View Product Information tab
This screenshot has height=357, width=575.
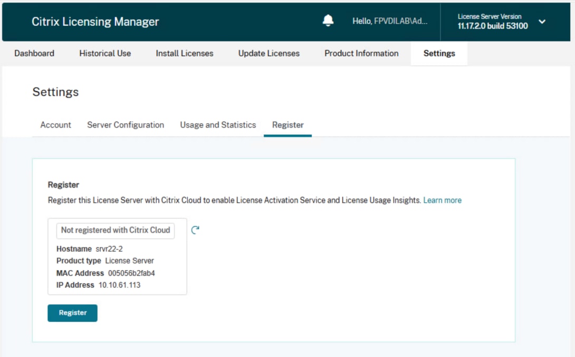tap(361, 54)
